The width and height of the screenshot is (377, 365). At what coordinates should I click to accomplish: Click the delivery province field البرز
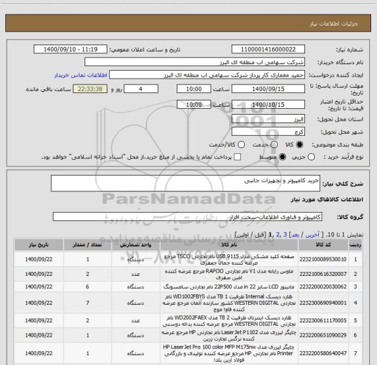point(268,119)
